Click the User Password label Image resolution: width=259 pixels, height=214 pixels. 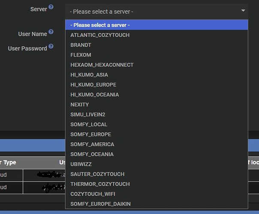[27, 48]
